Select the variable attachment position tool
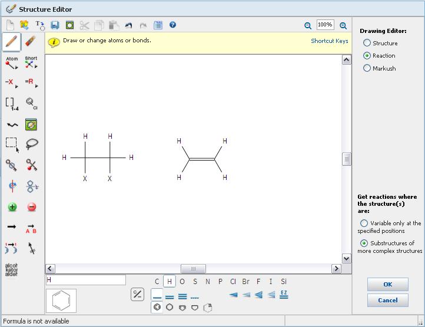425x327 pixels. (x=31, y=104)
